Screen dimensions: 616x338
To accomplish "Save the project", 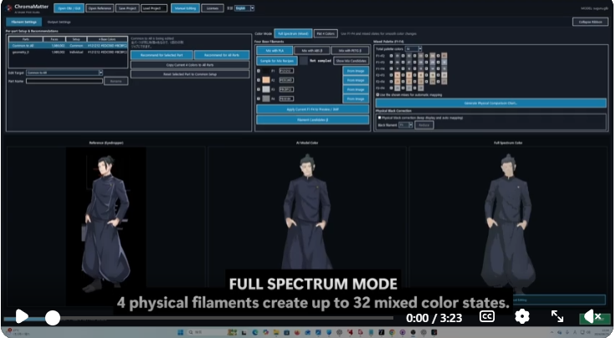I will coord(127,8).
